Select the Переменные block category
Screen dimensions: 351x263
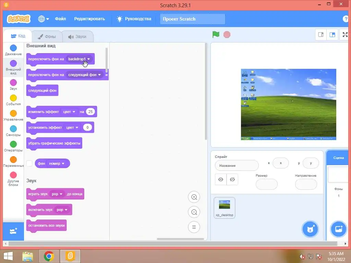tap(13, 162)
